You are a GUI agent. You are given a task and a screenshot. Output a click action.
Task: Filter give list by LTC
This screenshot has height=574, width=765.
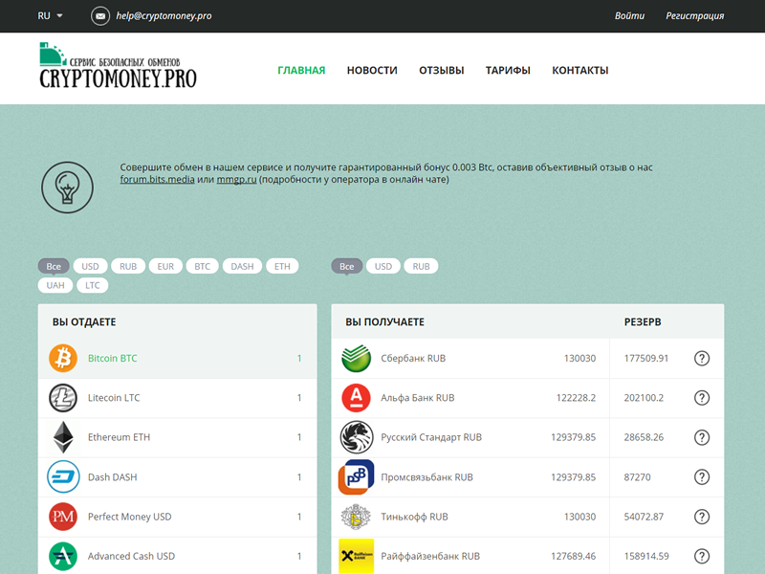[93, 285]
